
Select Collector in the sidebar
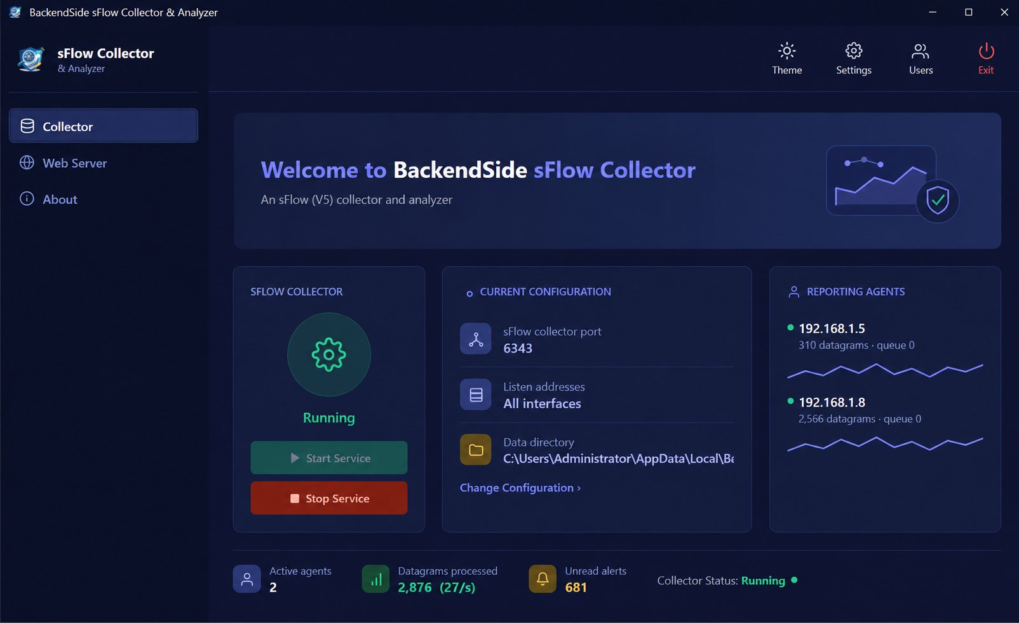(104, 126)
